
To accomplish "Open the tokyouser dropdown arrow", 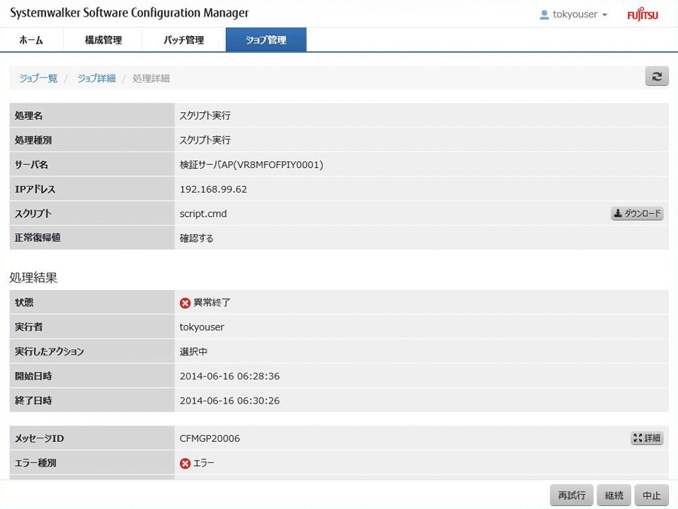I will point(604,15).
